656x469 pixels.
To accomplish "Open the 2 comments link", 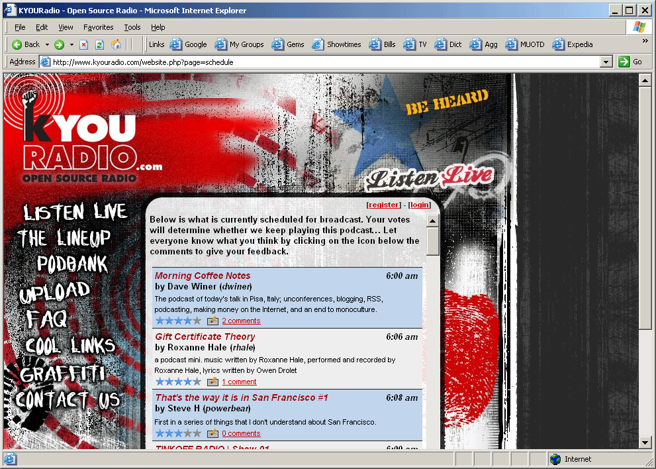I will pos(241,321).
